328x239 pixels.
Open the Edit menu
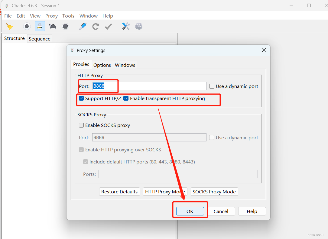(21, 16)
